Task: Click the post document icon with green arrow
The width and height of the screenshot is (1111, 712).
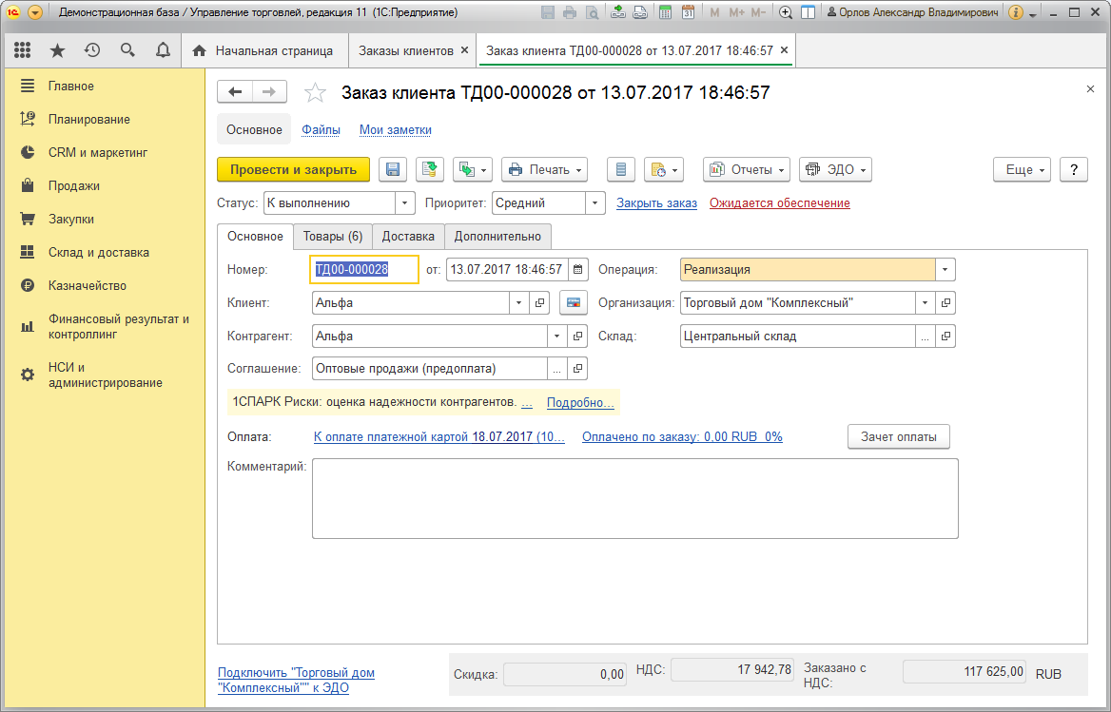Action: [429, 170]
